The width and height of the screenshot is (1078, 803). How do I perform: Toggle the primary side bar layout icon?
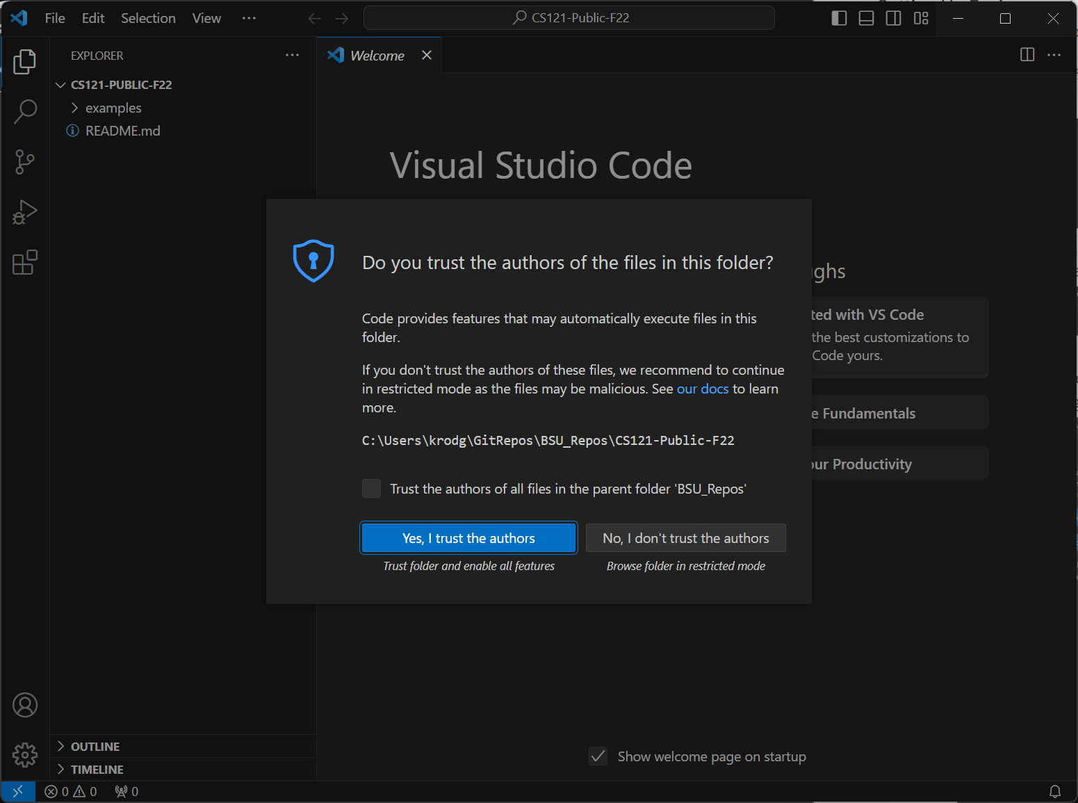click(839, 19)
